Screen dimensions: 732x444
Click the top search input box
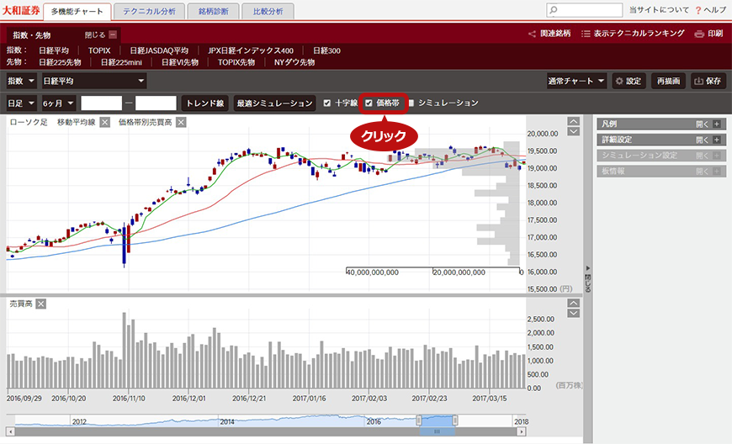[x=585, y=10]
